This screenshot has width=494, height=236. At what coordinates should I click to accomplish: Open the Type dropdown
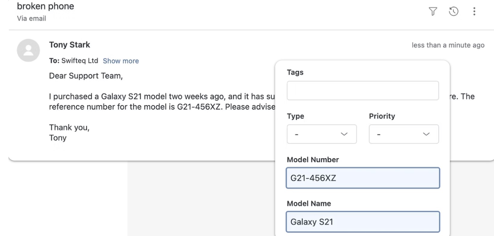point(322,134)
